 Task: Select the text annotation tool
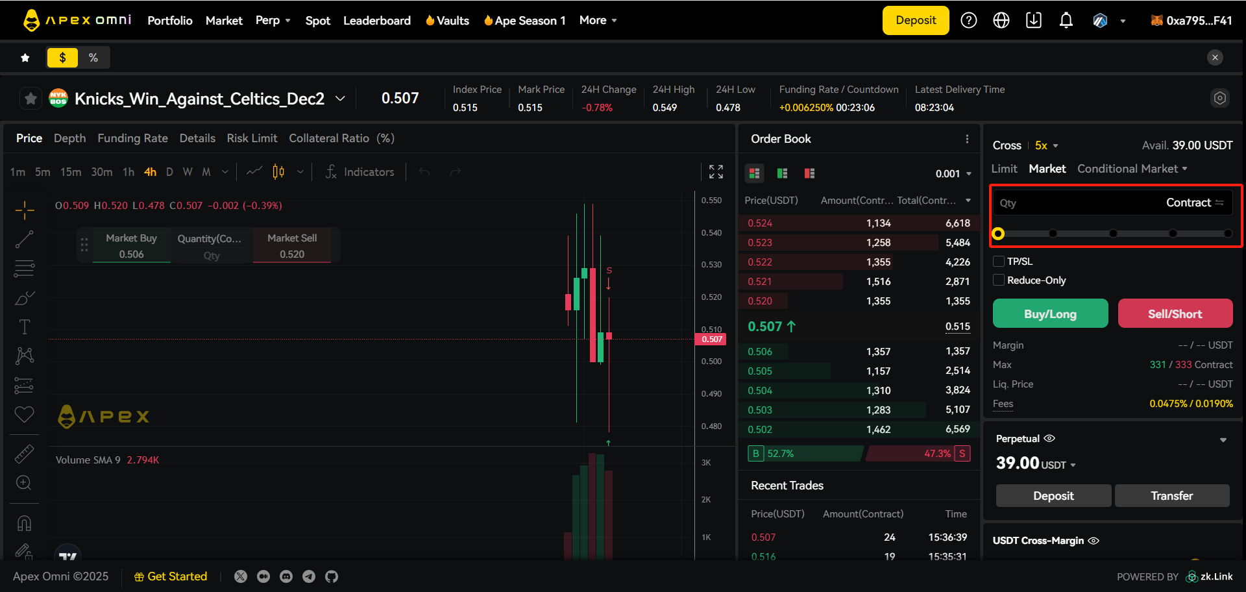pyautogui.click(x=25, y=327)
